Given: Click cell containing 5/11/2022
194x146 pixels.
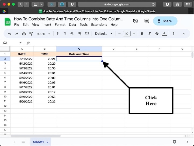Looking at the screenshot, I should click(x=22, y=59).
